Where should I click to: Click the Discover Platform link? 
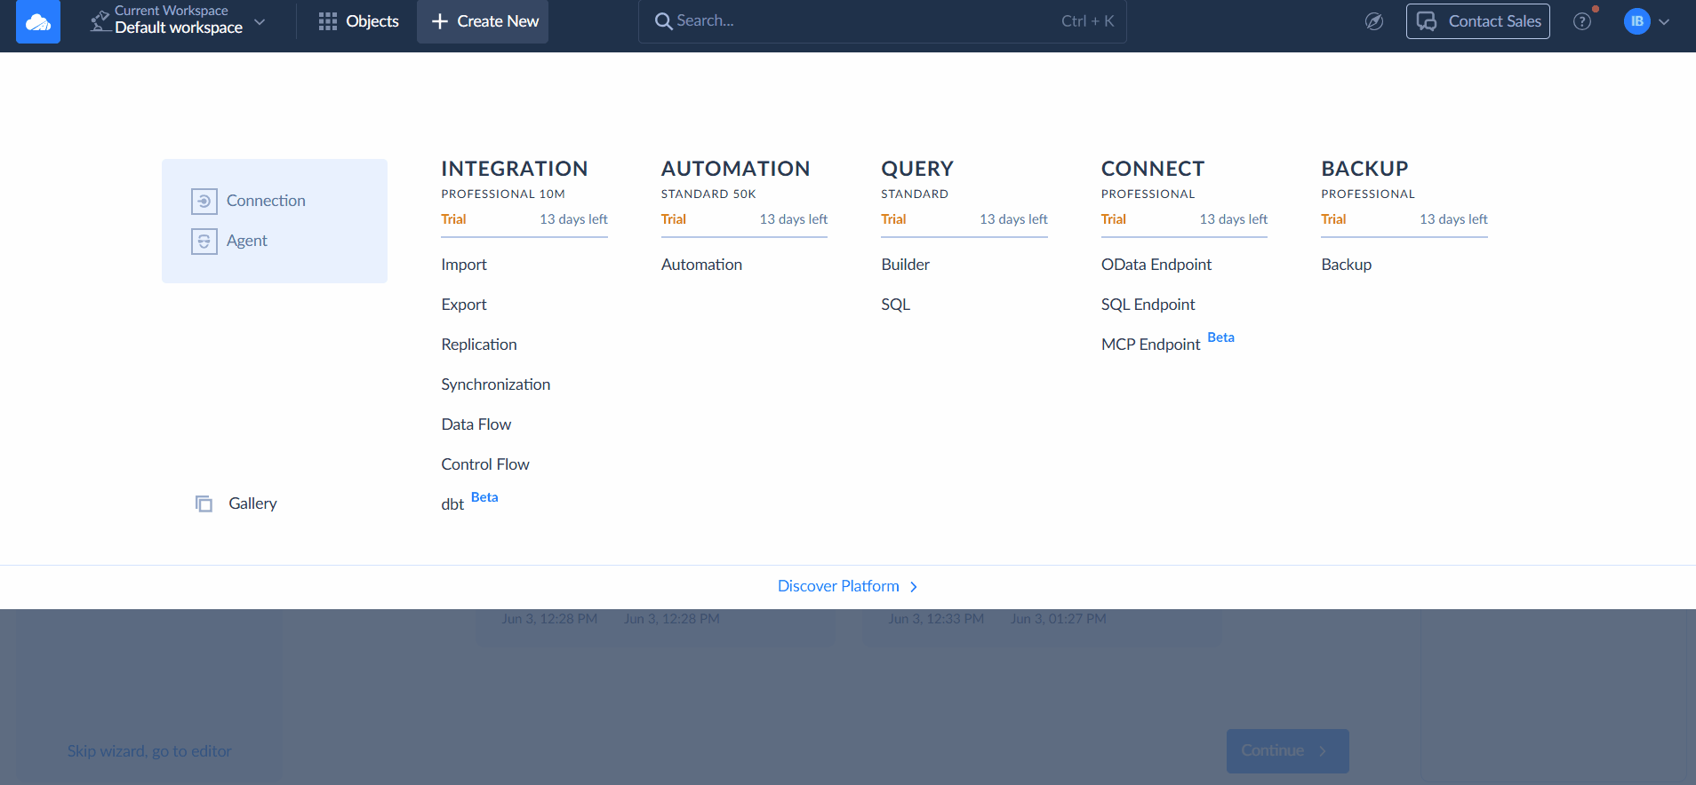pos(847,586)
